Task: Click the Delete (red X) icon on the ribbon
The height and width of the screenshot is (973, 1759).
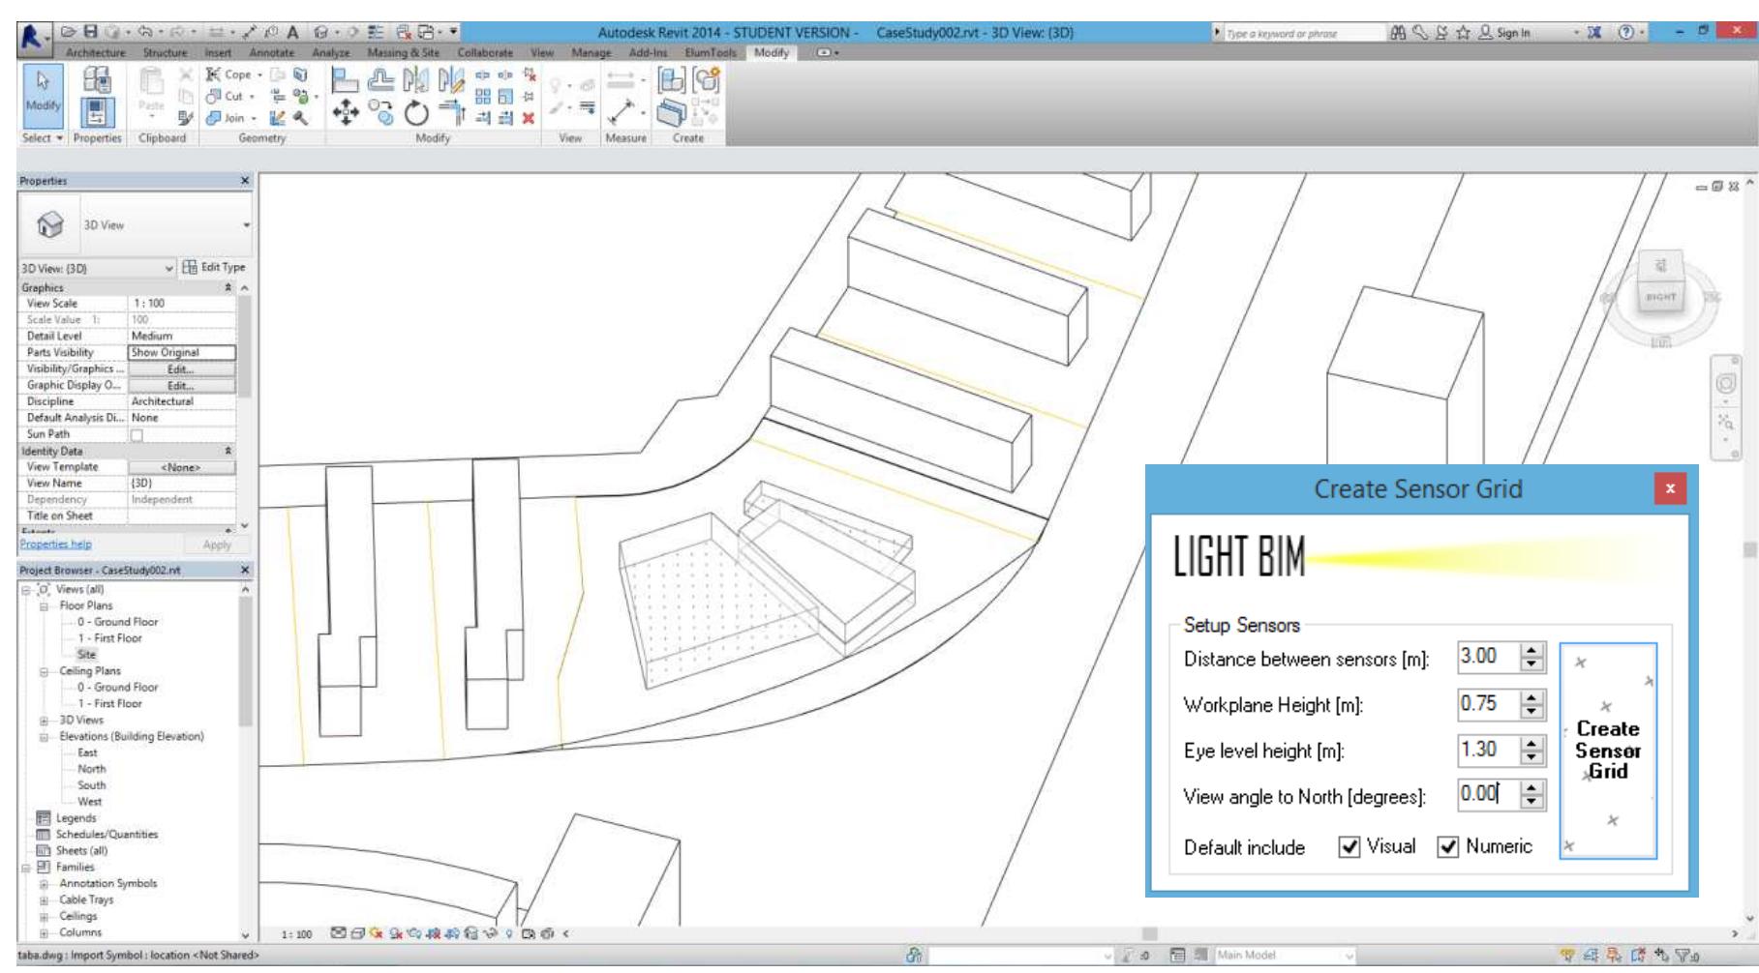Action: (528, 117)
